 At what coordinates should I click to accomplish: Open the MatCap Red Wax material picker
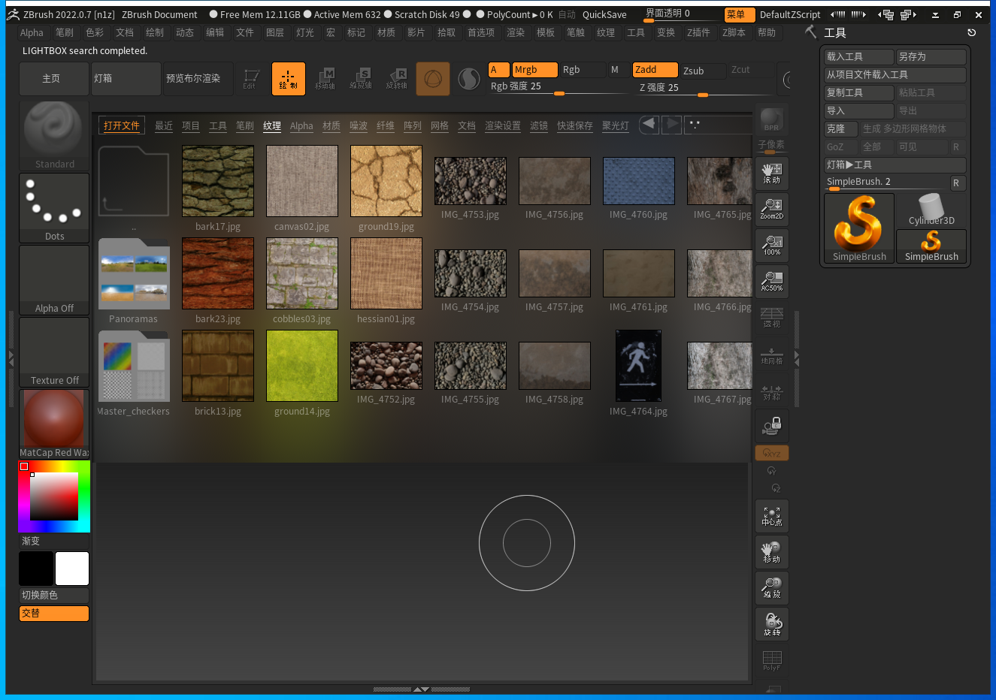click(54, 424)
